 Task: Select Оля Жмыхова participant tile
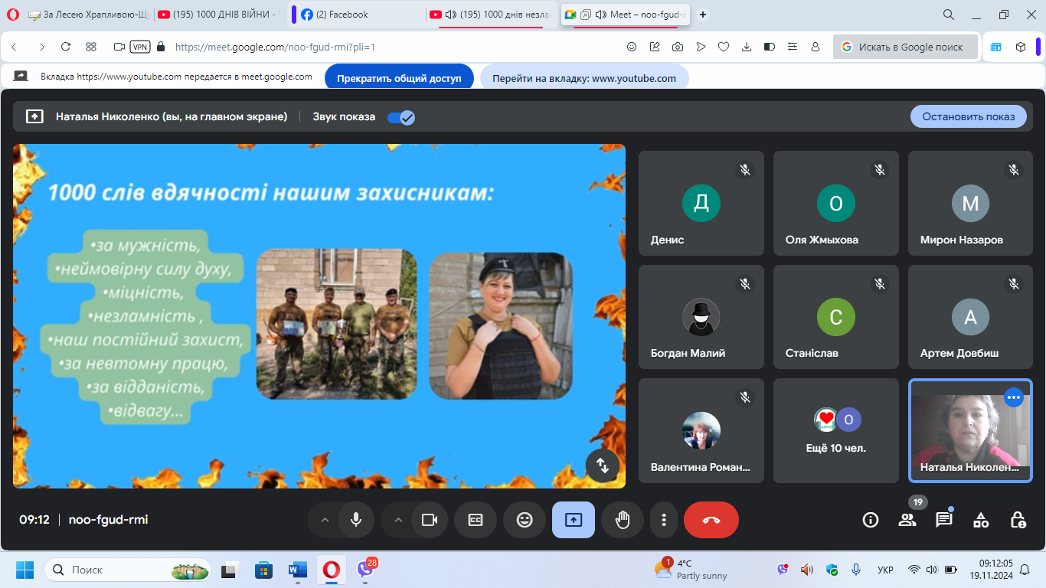click(x=836, y=203)
